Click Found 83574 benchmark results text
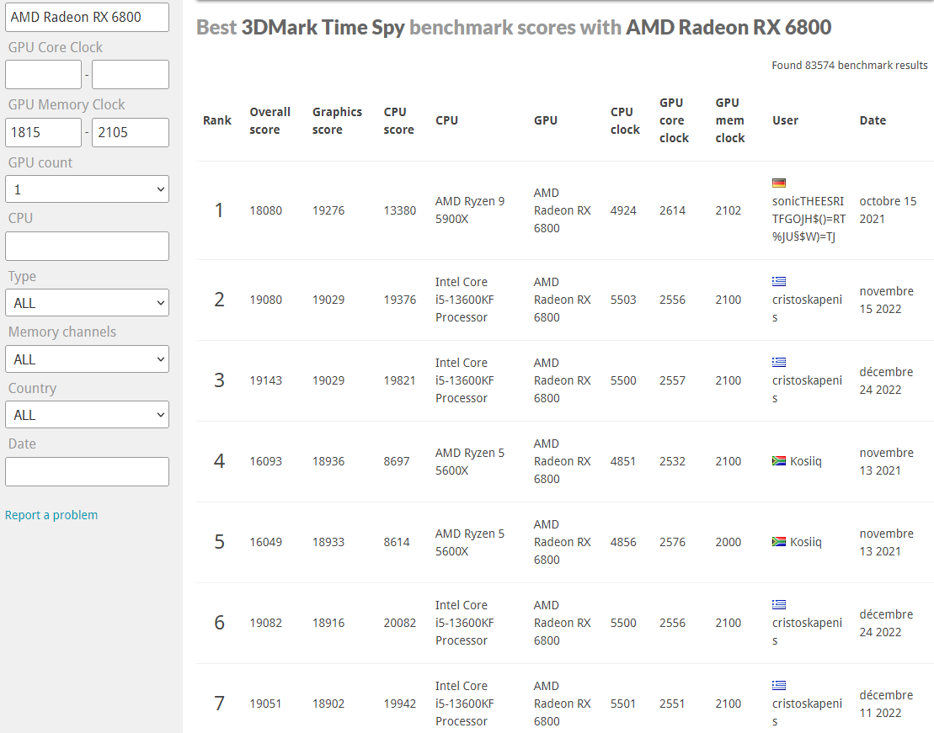 (850, 66)
